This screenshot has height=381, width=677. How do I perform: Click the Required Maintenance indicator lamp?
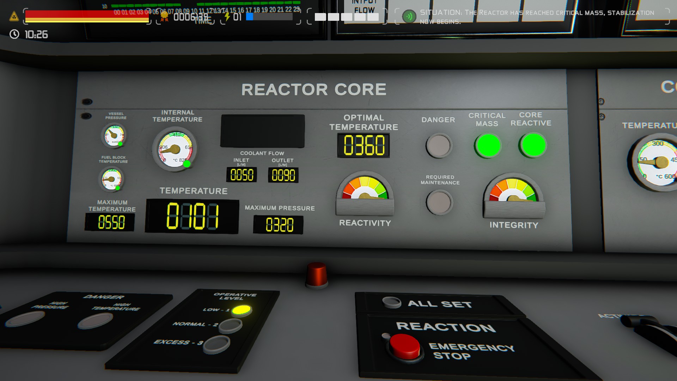pyautogui.click(x=439, y=202)
